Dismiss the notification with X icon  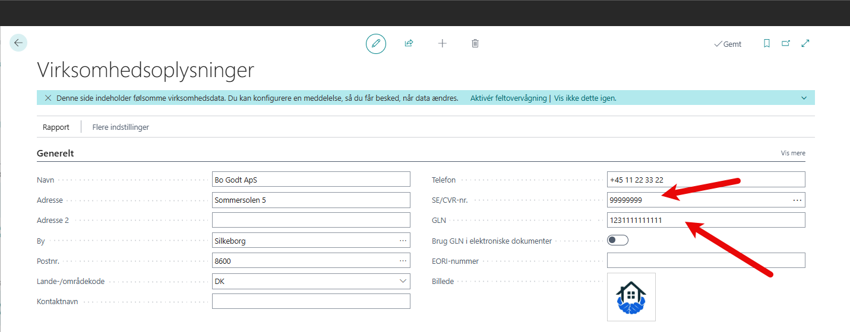(48, 98)
